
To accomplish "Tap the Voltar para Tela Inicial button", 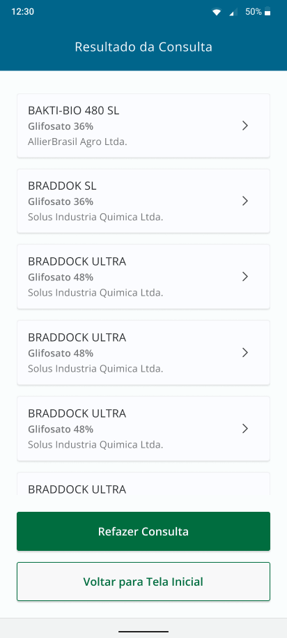I will (x=143, y=582).
